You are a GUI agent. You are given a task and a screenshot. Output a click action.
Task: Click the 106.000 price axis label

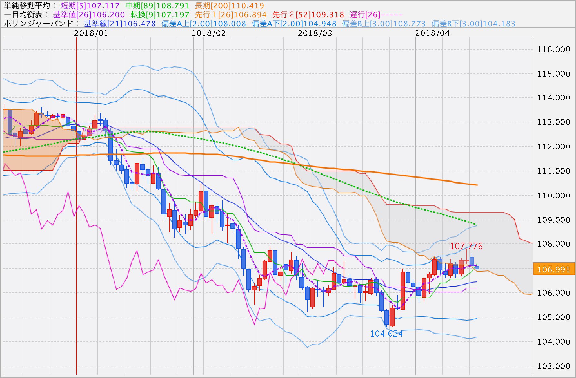tap(554, 293)
